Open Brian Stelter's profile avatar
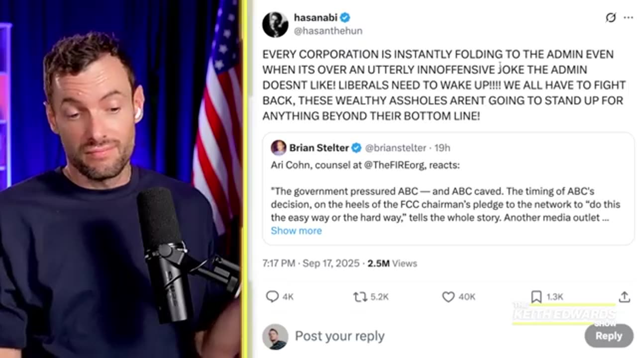 [x=279, y=148]
